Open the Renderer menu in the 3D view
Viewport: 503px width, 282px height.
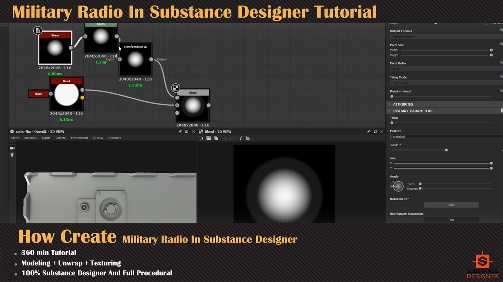tap(115, 138)
